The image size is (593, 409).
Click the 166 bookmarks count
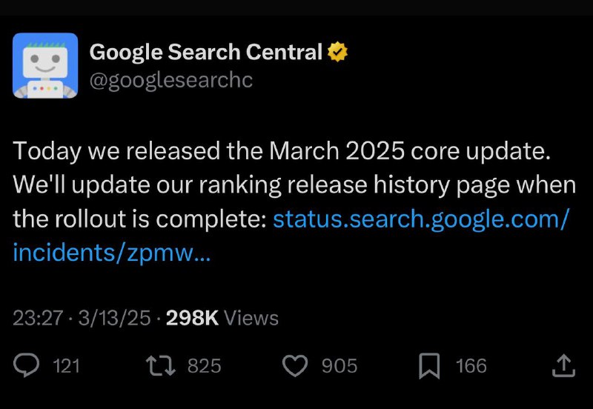[471, 366]
